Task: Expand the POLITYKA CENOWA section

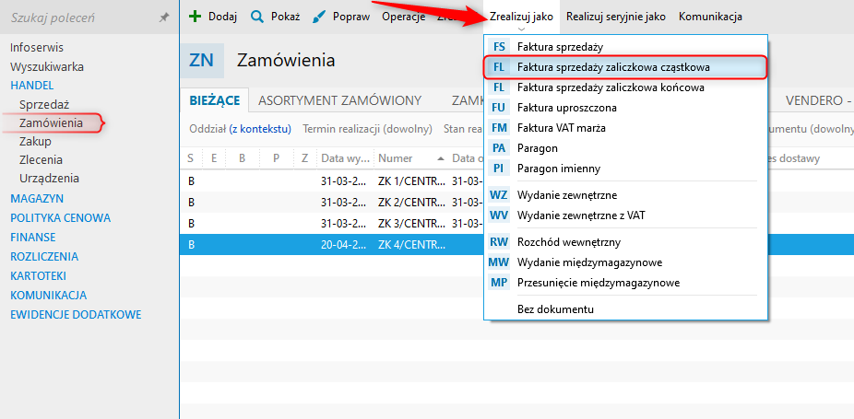Action: point(61,218)
